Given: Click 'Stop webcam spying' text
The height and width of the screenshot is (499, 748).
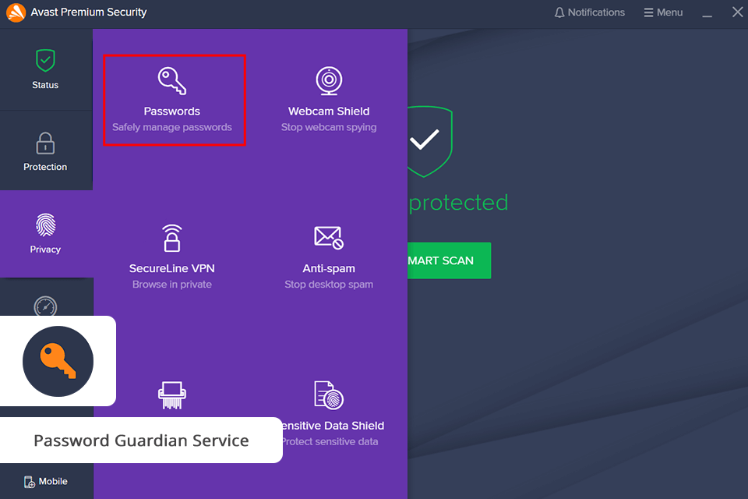Looking at the screenshot, I should pos(329,128).
